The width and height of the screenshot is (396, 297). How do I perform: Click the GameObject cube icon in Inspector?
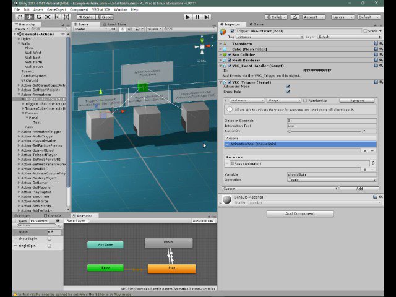click(223, 32)
